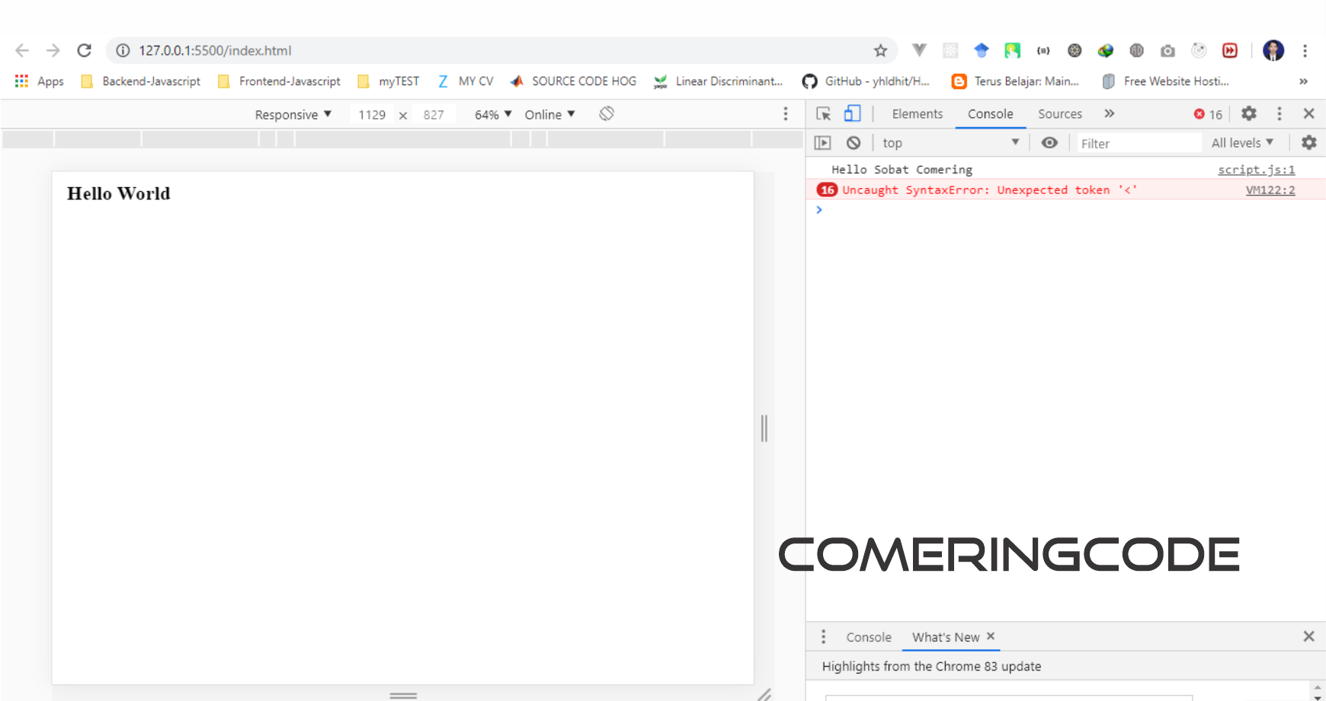
Task: Open DevTools customize three-dot menu
Action: pyautogui.click(x=1280, y=113)
